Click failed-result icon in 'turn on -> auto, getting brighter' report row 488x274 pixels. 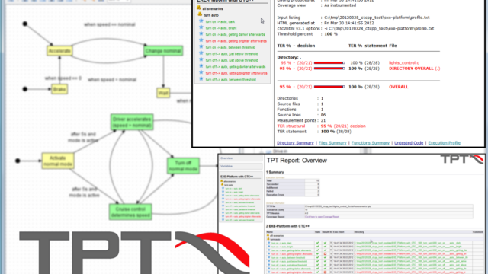(325, 253)
